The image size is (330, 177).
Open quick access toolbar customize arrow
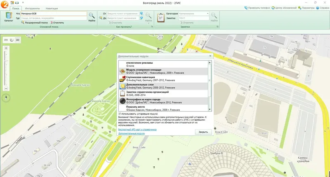23,3
